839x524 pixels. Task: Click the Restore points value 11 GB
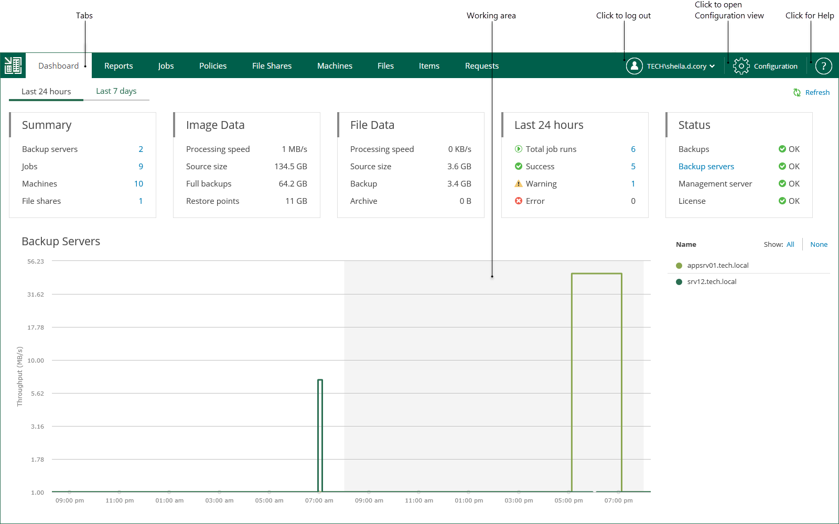[x=296, y=201]
